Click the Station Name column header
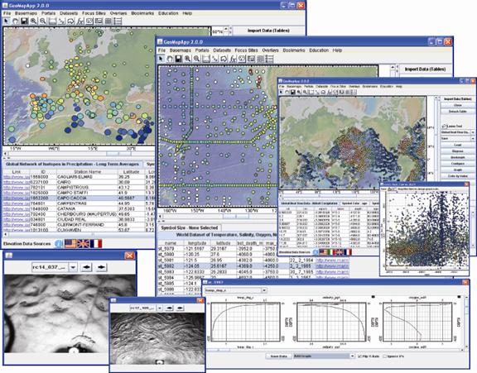The image size is (477, 373). [x=87, y=172]
